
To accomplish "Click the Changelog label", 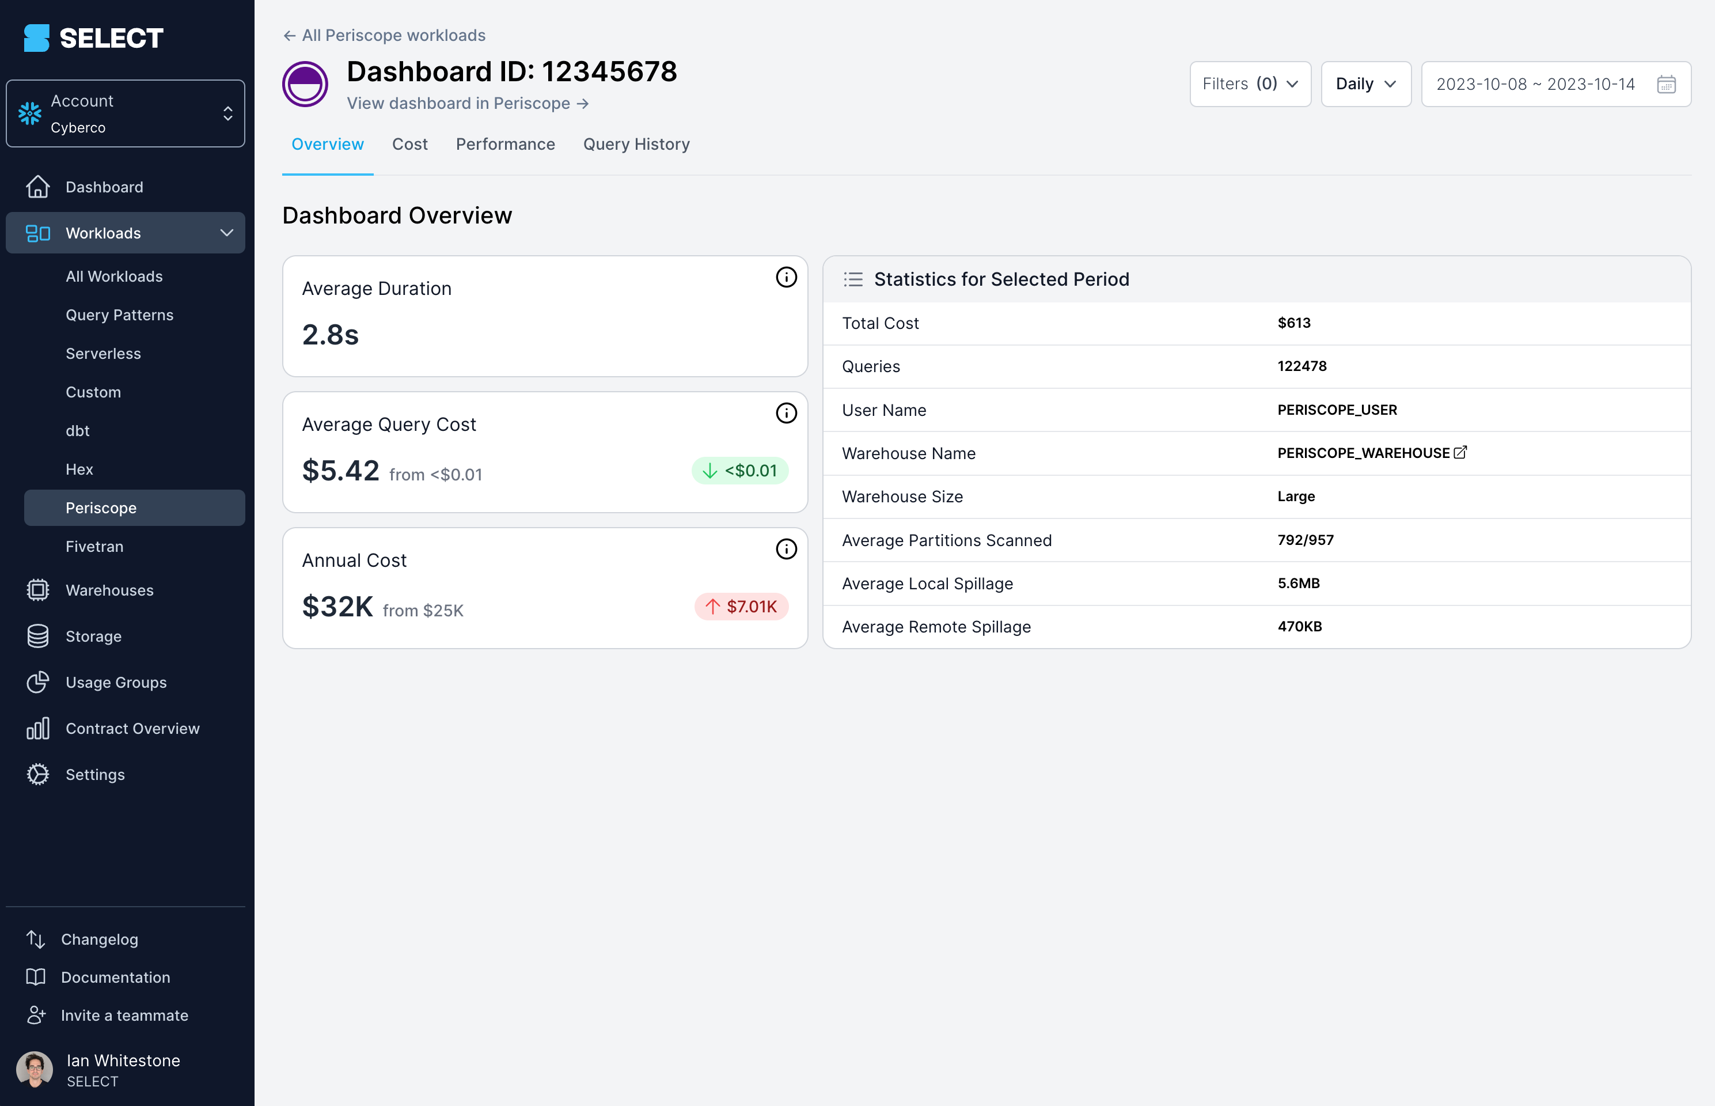I will coord(100,940).
